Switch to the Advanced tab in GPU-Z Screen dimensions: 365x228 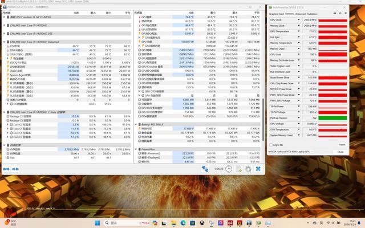(x=300, y=14)
